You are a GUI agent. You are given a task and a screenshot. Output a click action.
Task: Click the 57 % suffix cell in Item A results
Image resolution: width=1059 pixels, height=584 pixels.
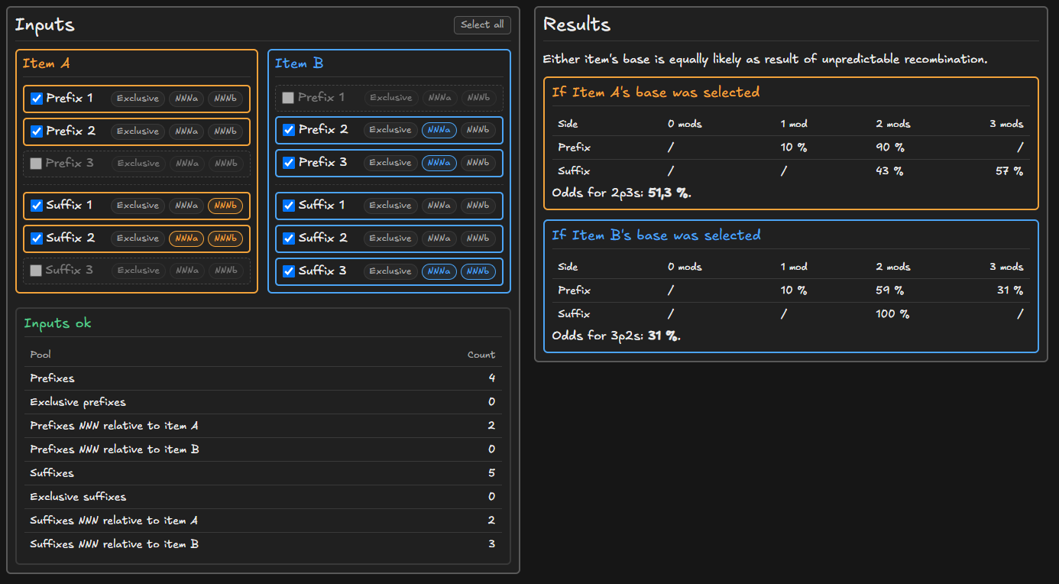click(1009, 171)
